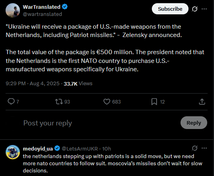Open more options on medoyid_ua's reply
214x176 pixels.
tap(204, 148)
